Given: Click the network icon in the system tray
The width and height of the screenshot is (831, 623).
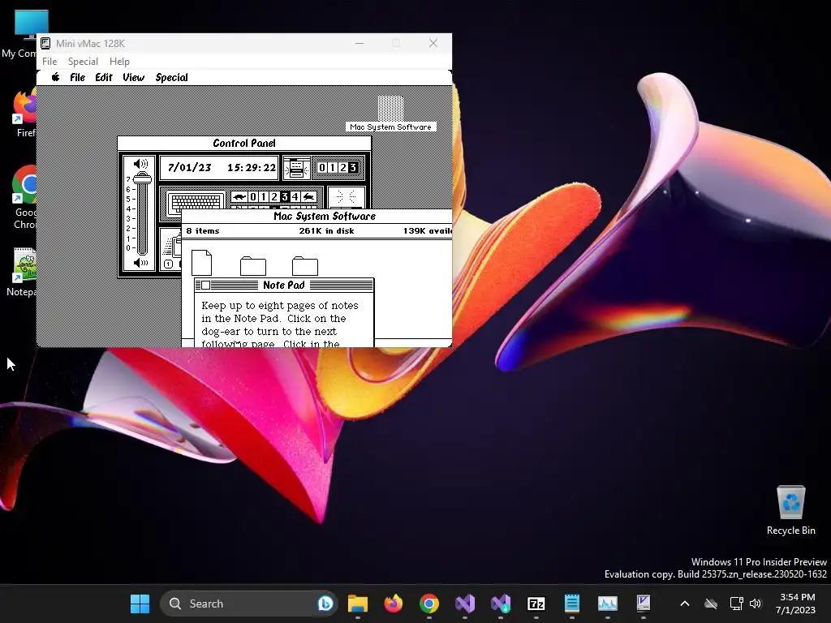Looking at the screenshot, I should point(736,604).
